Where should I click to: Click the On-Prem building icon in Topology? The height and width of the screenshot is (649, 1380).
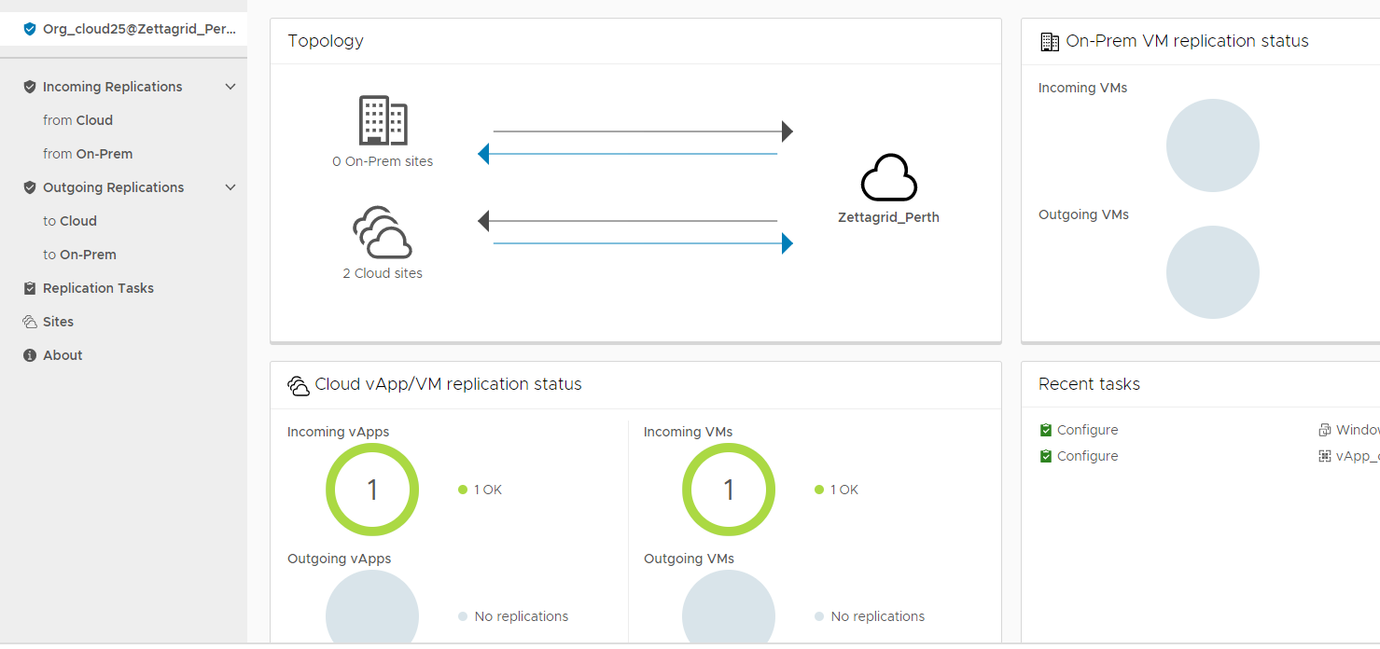383,120
